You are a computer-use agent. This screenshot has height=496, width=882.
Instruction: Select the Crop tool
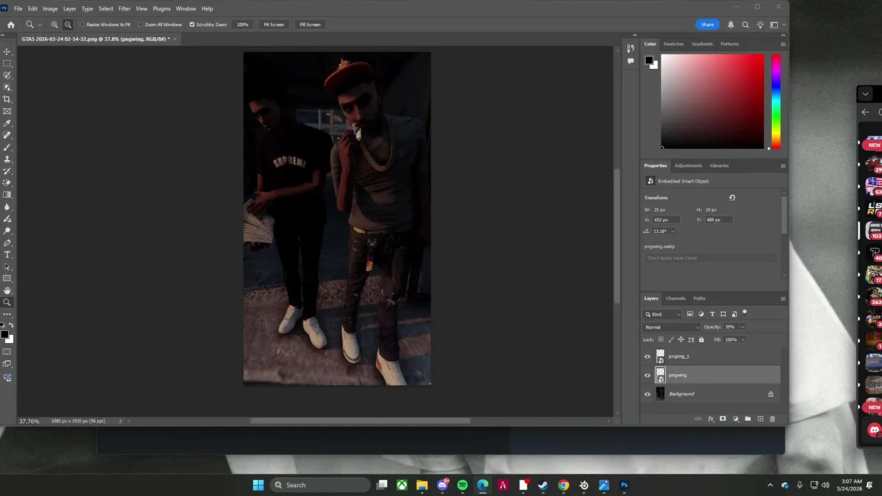tap(8, 99)
